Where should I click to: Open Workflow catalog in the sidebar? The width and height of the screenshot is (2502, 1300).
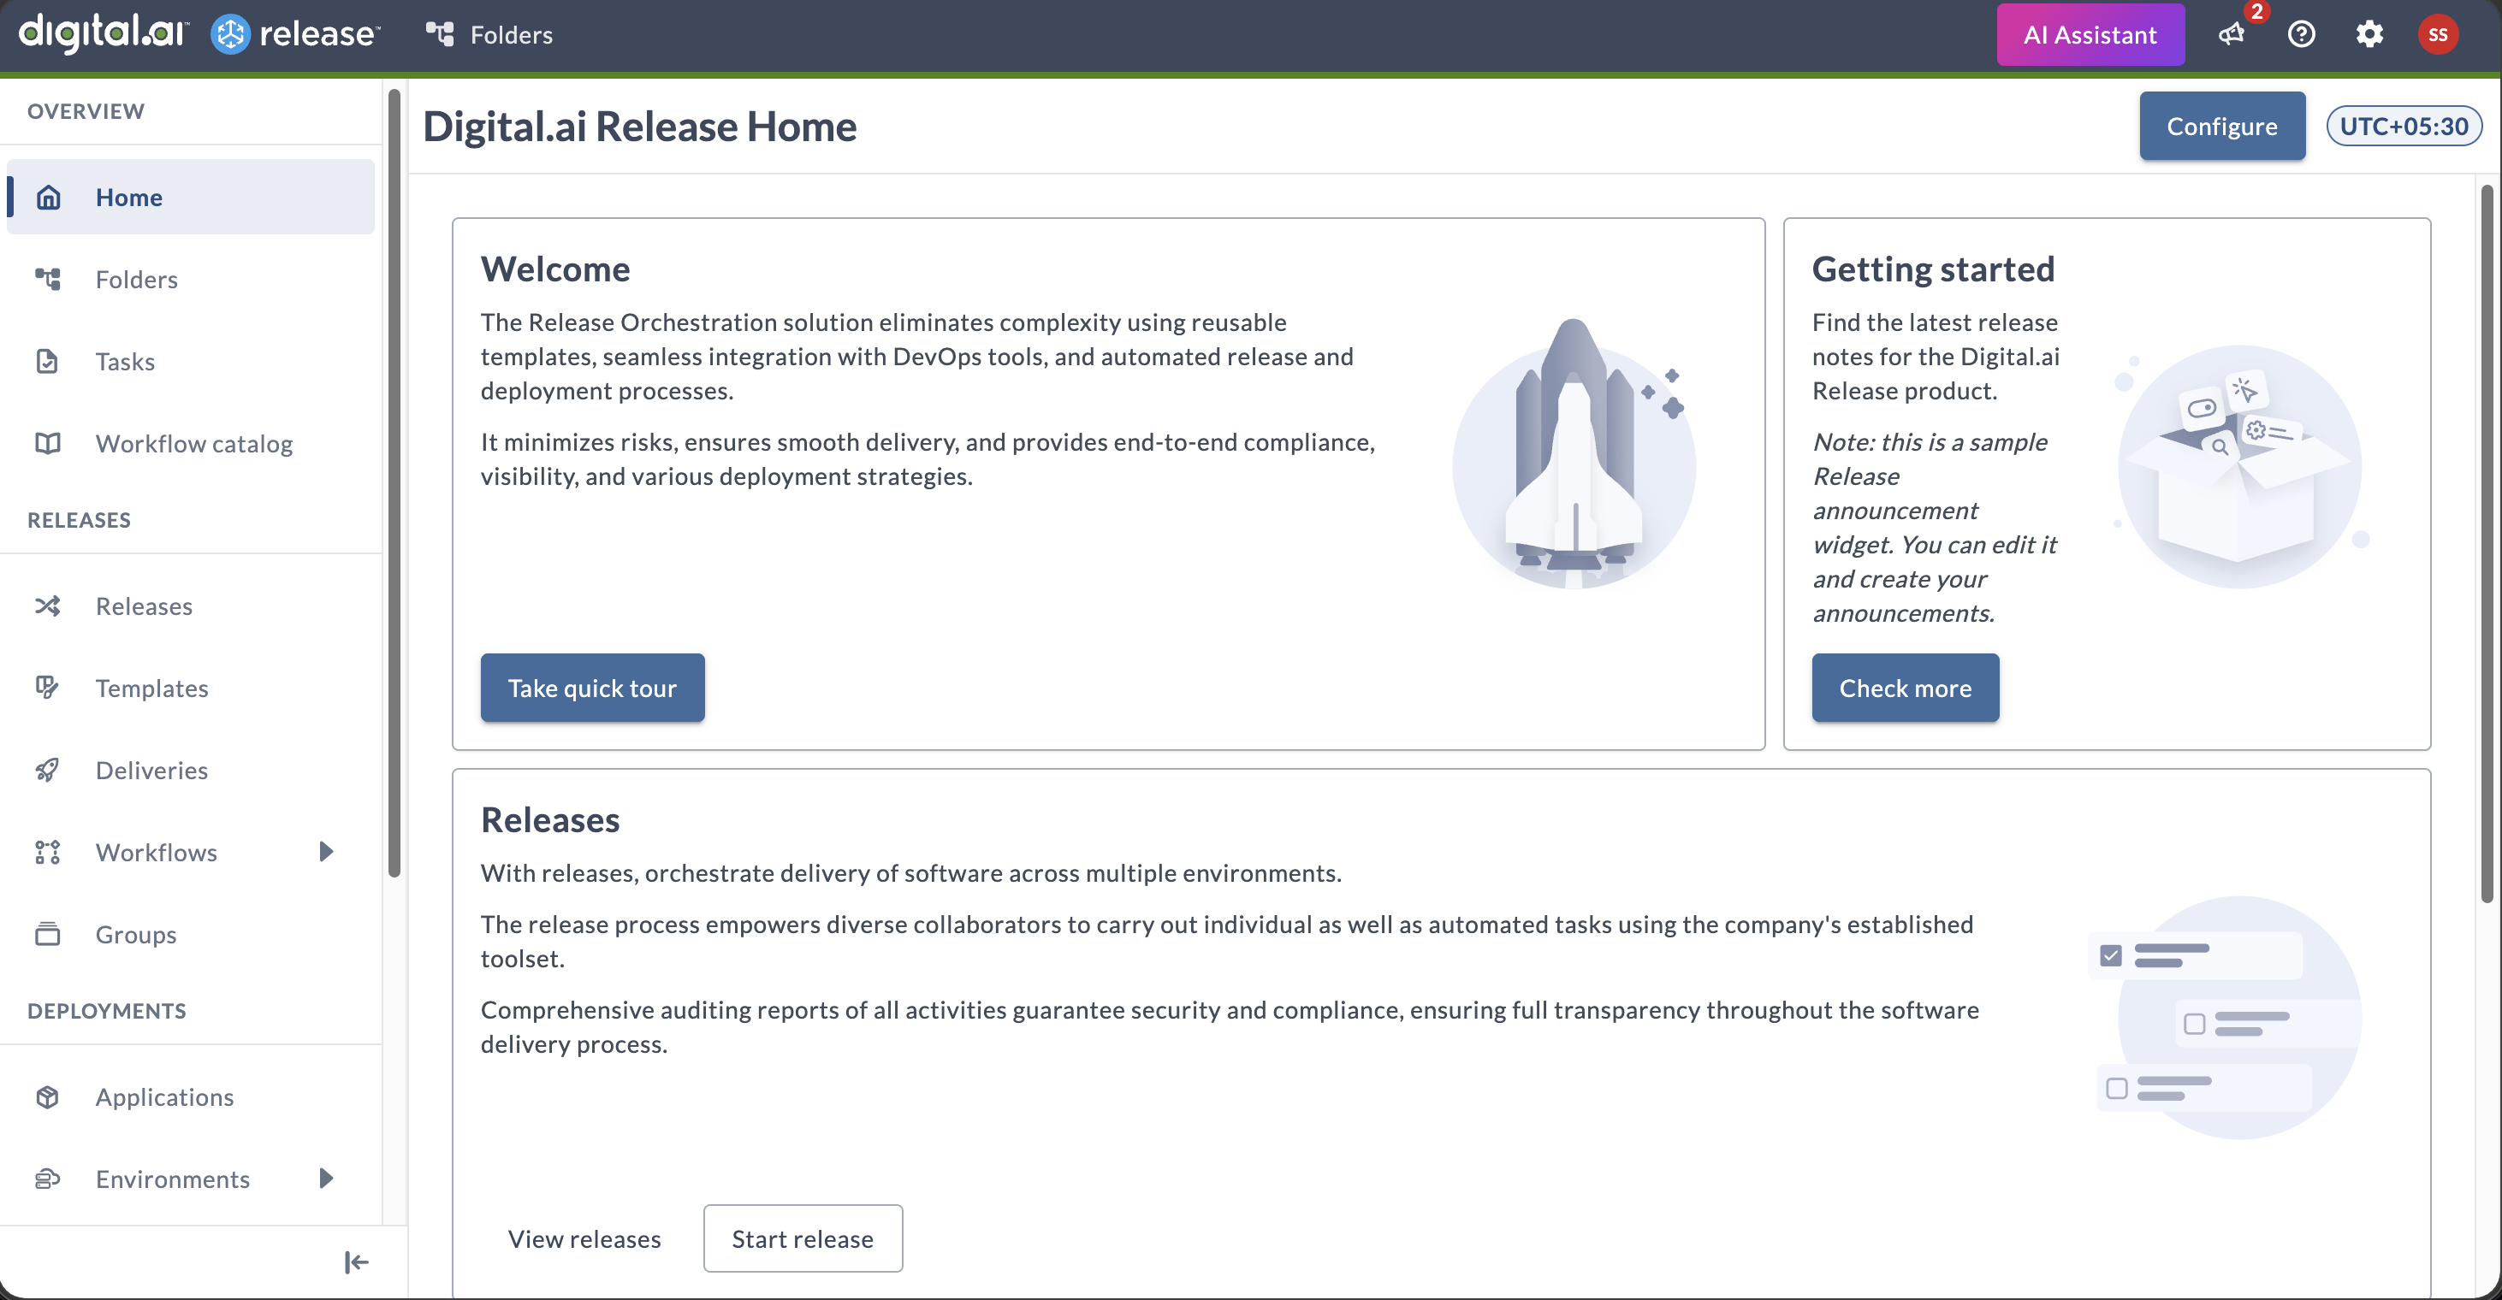click(x=190, y=443)
